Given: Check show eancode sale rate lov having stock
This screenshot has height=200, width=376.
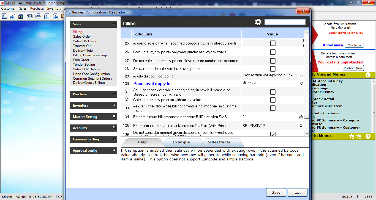Looking at the screenshot, I should [x=273, y=69].
